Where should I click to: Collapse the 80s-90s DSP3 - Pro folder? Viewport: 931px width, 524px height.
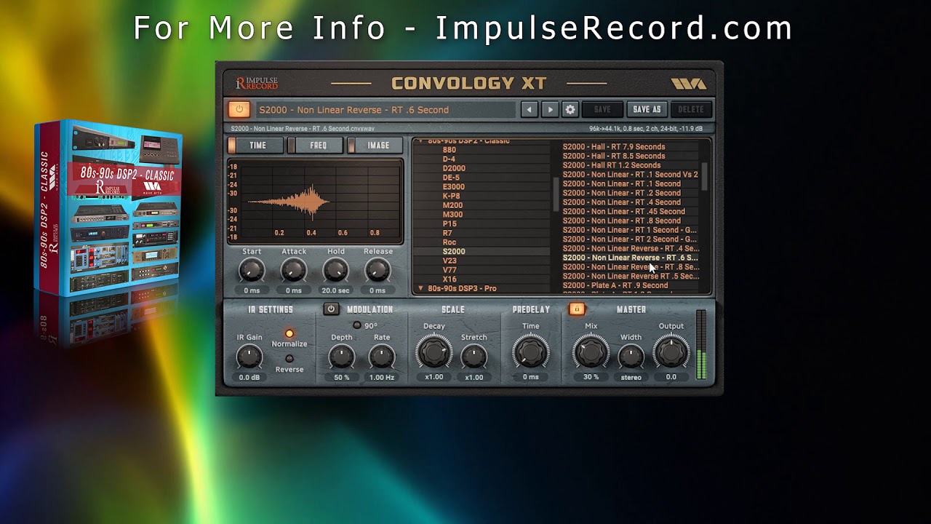click(x=420, y=289)
